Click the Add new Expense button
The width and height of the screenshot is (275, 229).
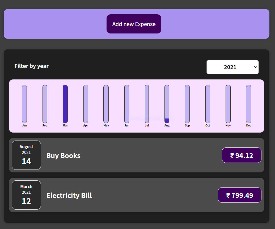click(x=134, y=24)
